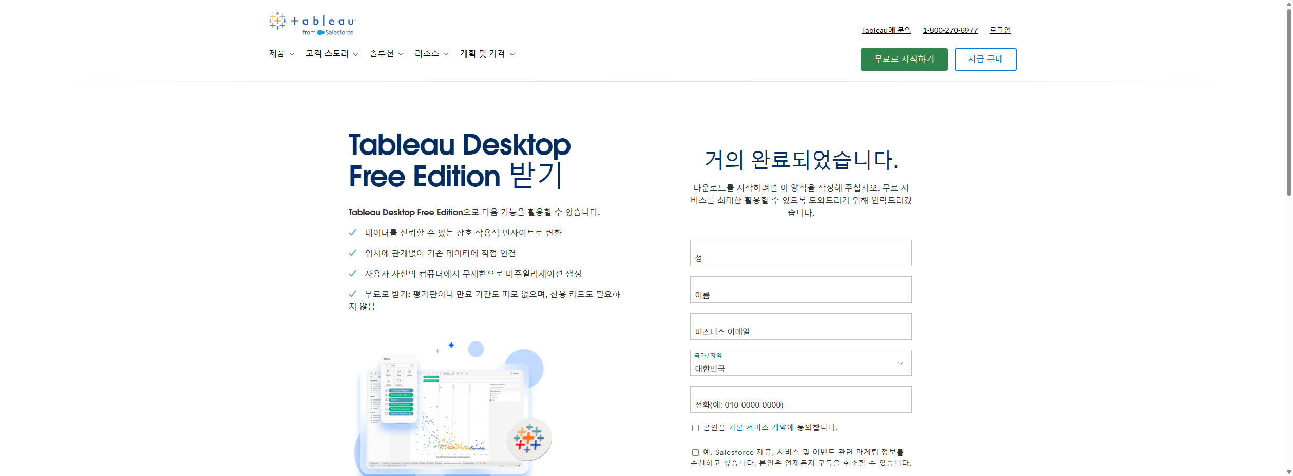Expand the chevron next to 솔루션

pyautogui.click(x=401, y=54)
